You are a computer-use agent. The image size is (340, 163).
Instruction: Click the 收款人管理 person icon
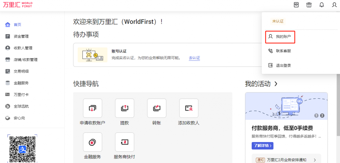(8, 48)
